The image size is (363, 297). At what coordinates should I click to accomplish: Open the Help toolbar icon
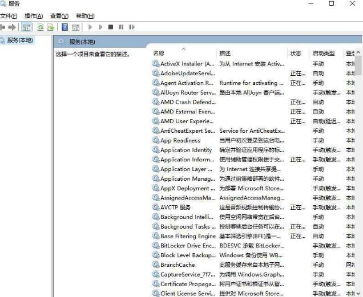(x=65, y=27)
